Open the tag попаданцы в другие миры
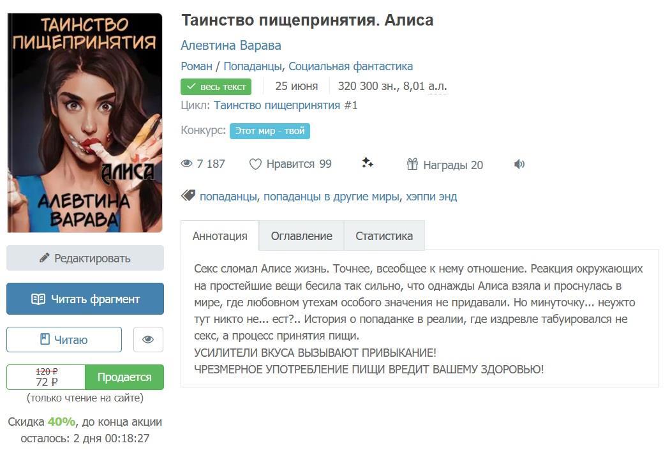This screenshot has height=464, width=670. [x=332, y=197]
